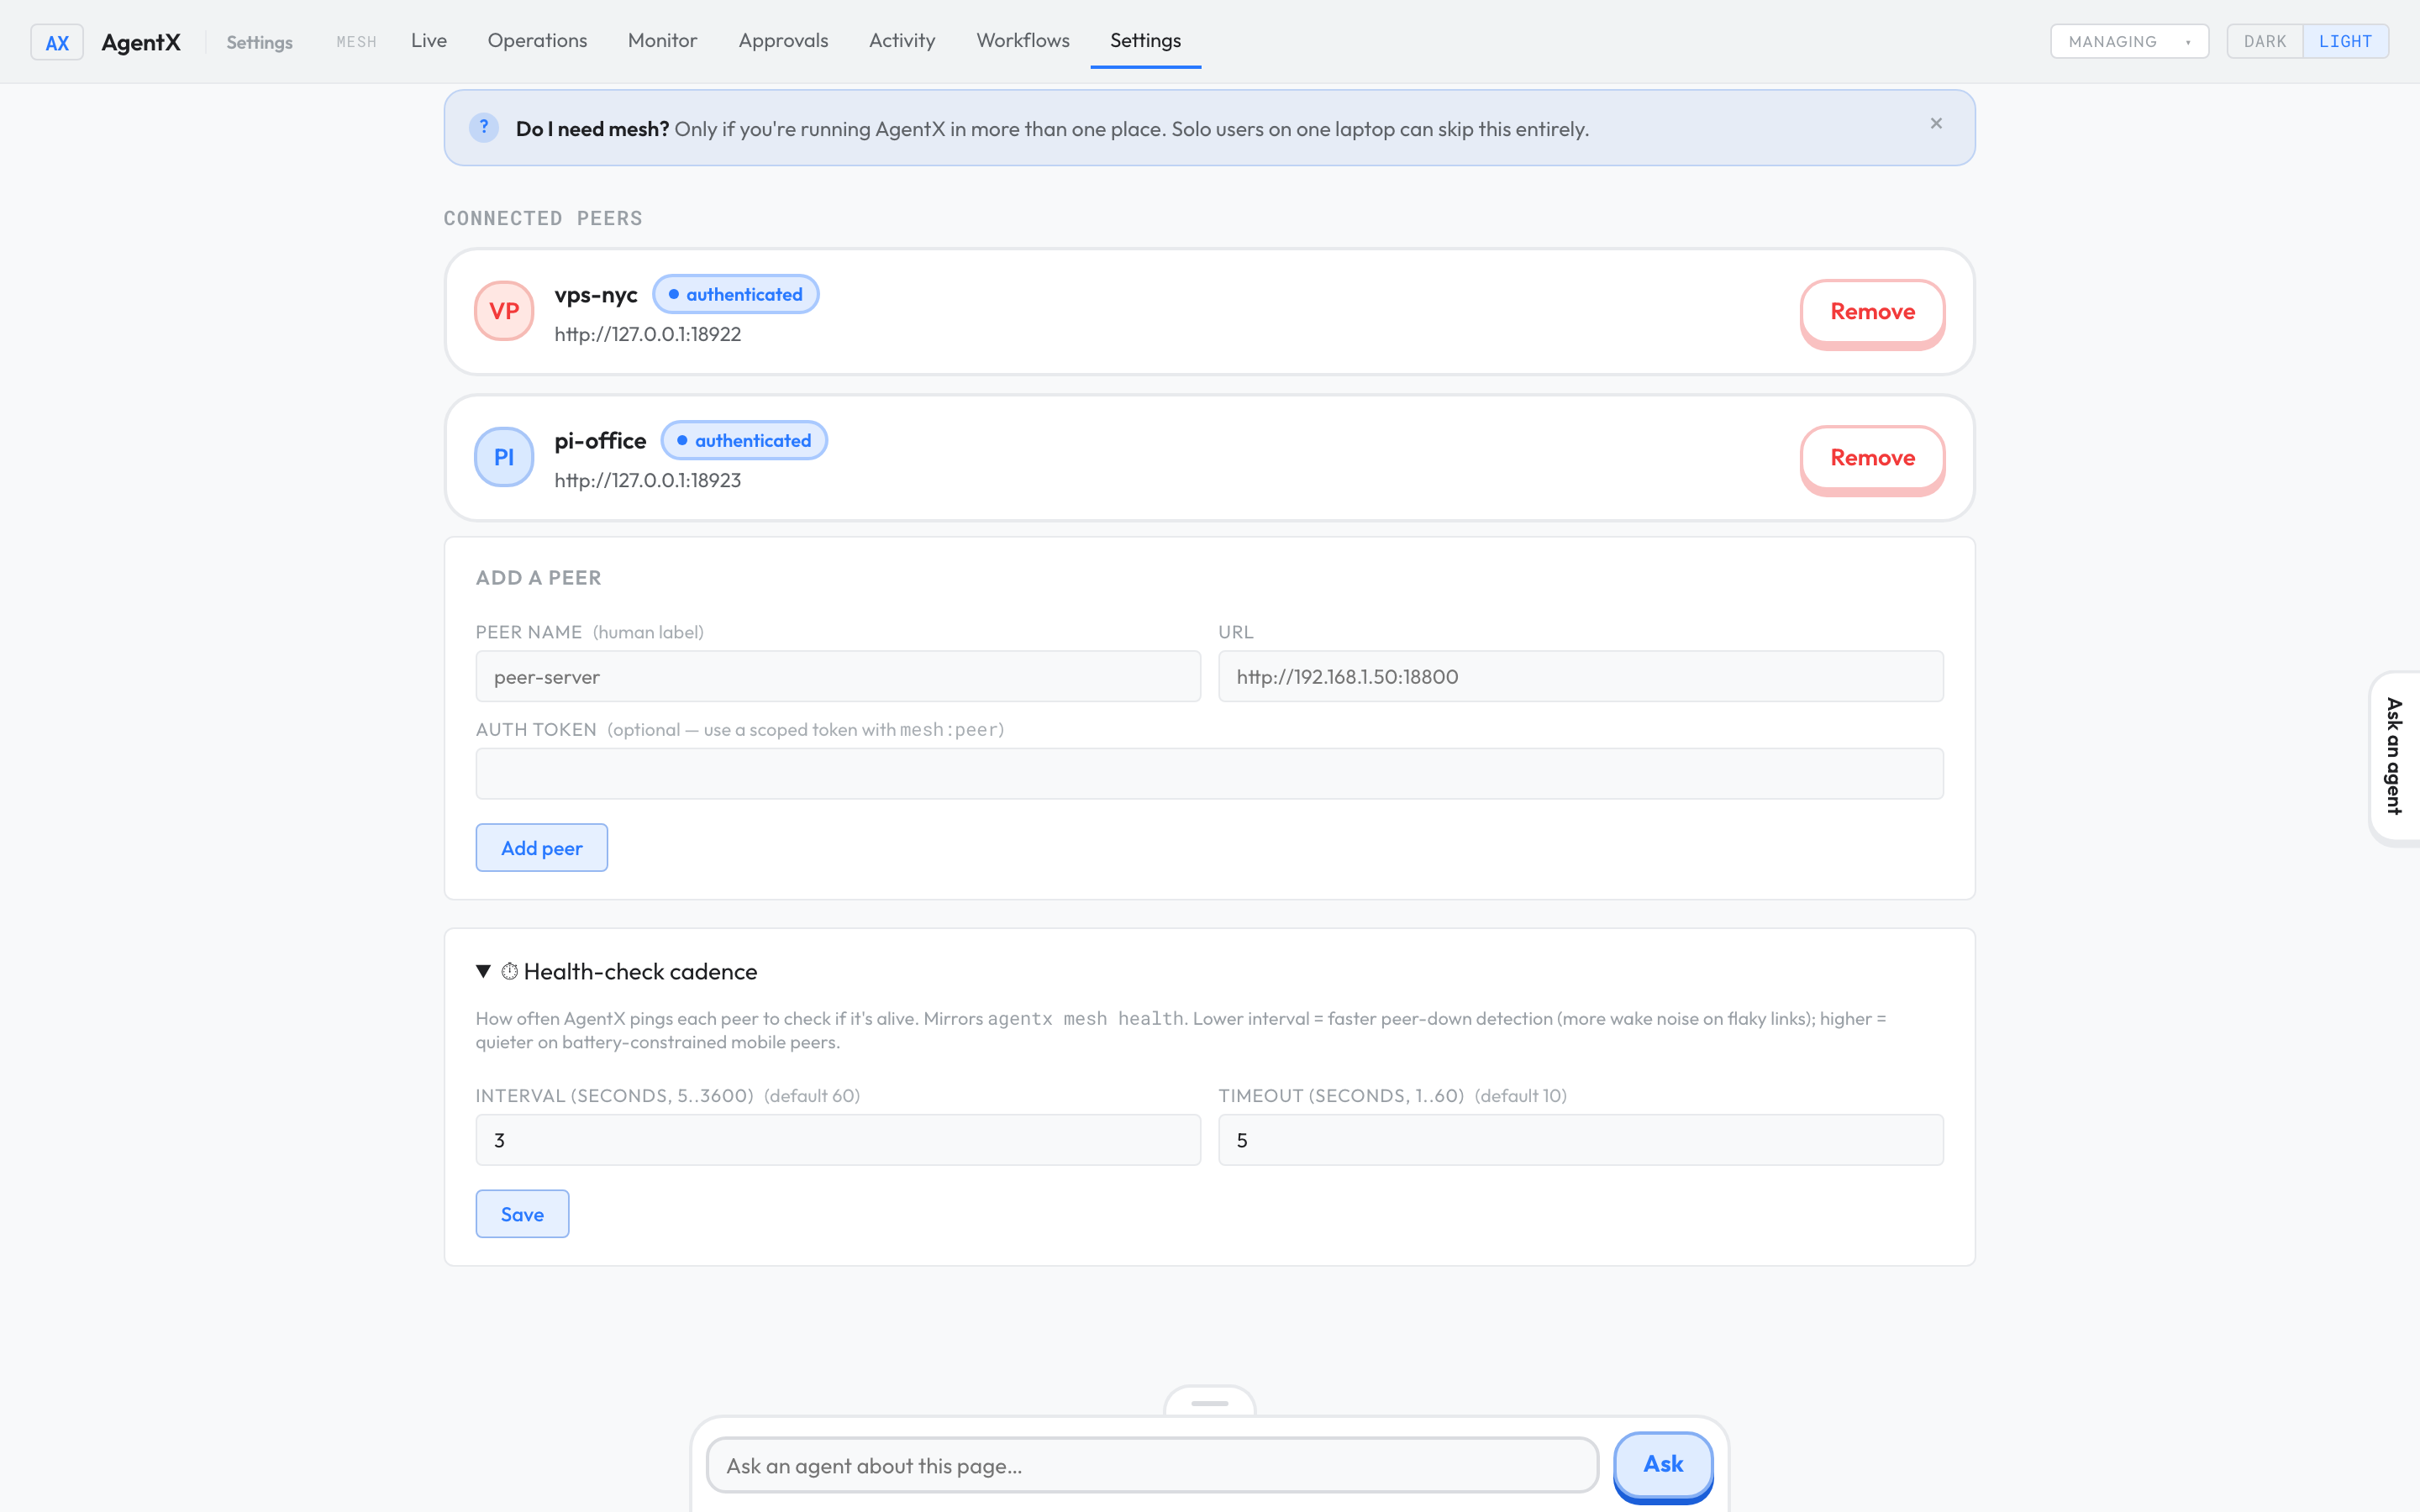Select the Settings tab in navigation
2420x1512 pixels.
[1145, 41]
